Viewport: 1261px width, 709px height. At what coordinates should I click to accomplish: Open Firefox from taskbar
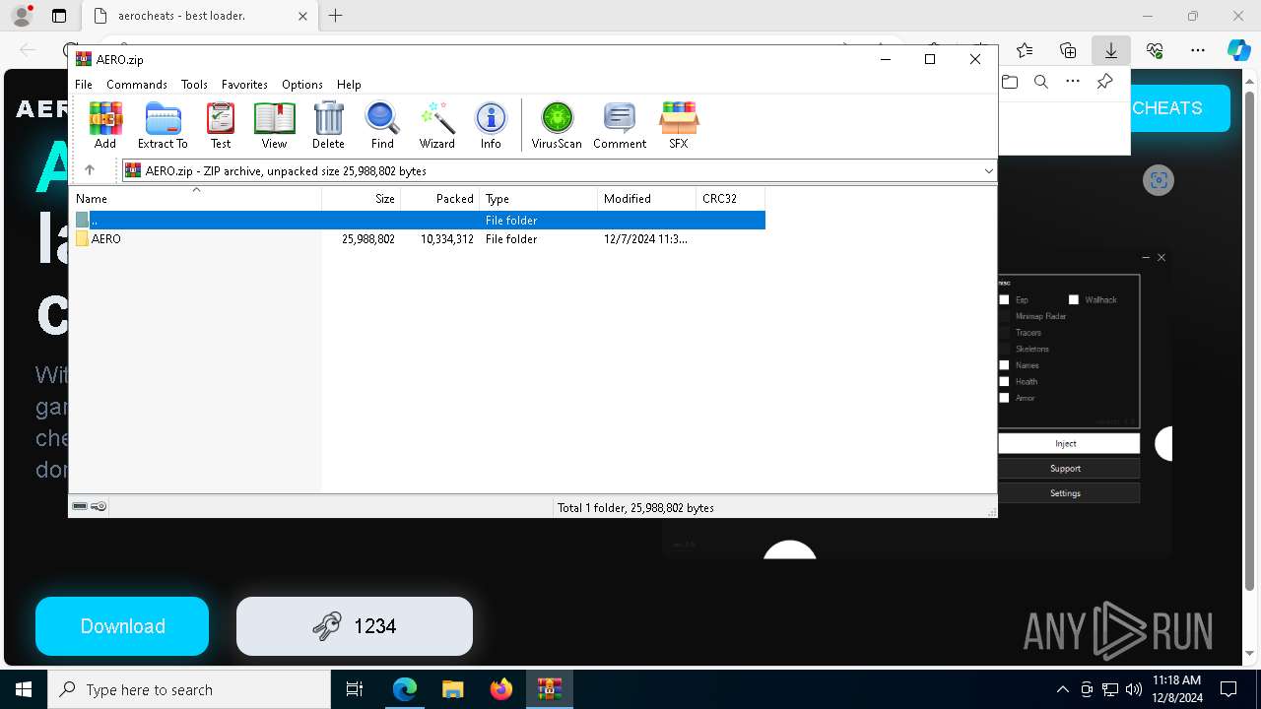pos(500,689)
